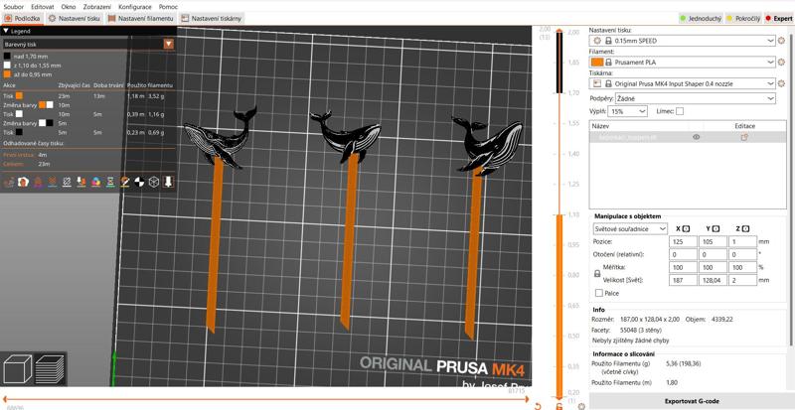Switch to Nastavení filamentu tab
Viewport: 795px width, 410px height.
click(x=141, y=18)
